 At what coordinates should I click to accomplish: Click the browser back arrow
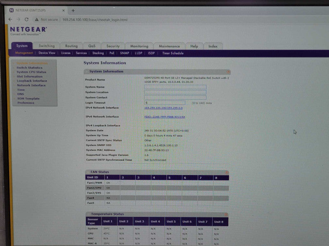(x=10, y=19)
